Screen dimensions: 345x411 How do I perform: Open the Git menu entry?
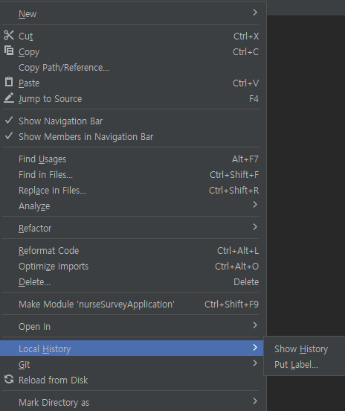click(x=132, y=364)
